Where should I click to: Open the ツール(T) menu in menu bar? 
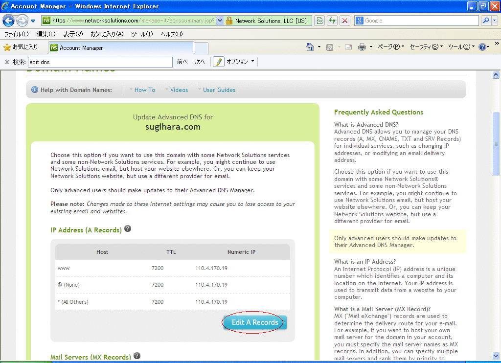pyautogui.click(x=142, y=34)
